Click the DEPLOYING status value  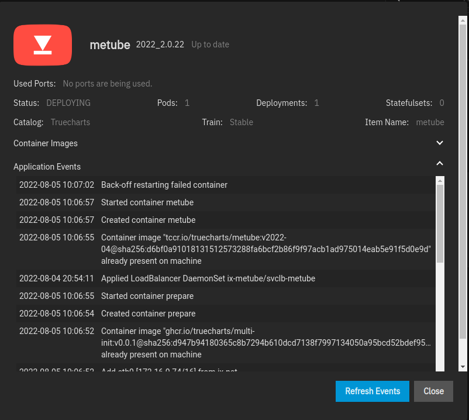[68, 103]
